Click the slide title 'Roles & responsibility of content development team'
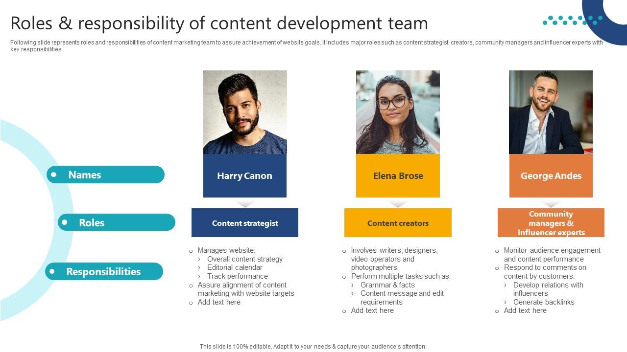 click(219, 23)
